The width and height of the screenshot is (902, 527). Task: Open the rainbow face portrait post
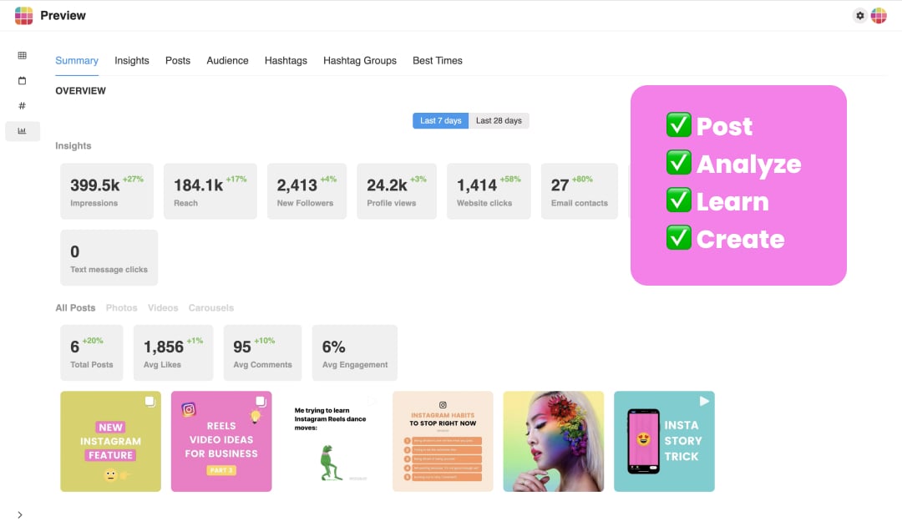[x=554, y=441]
